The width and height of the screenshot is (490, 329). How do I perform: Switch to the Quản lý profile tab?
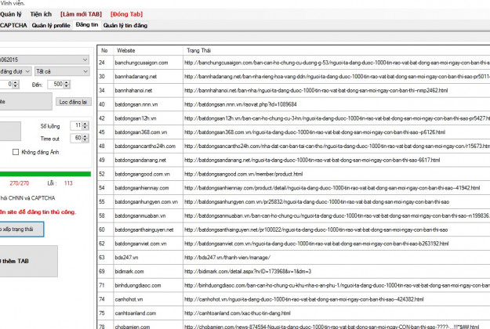click(50, 25)
